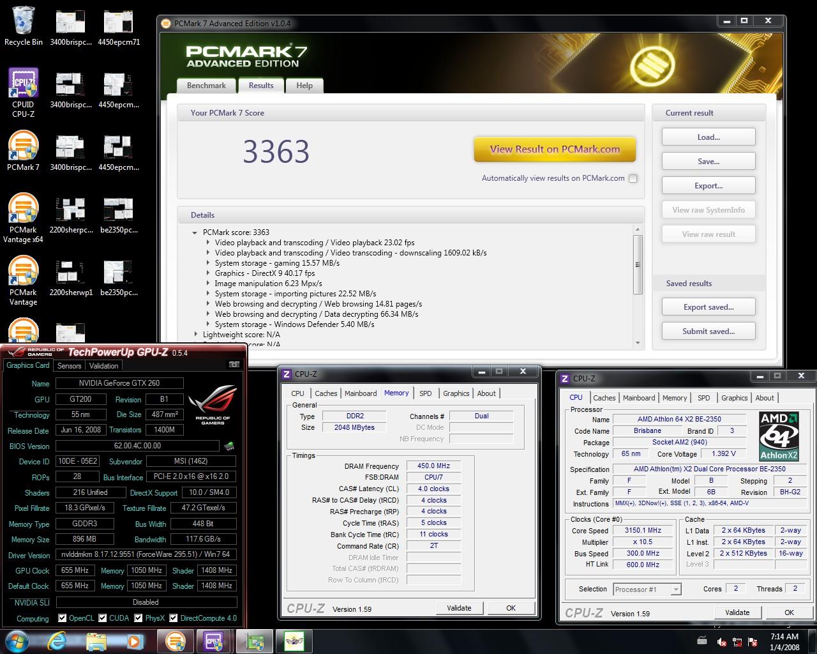The width and height of the screenshot is (817, 654).
Task: Click the Export... button under Current result
Action: pos(708,185)
